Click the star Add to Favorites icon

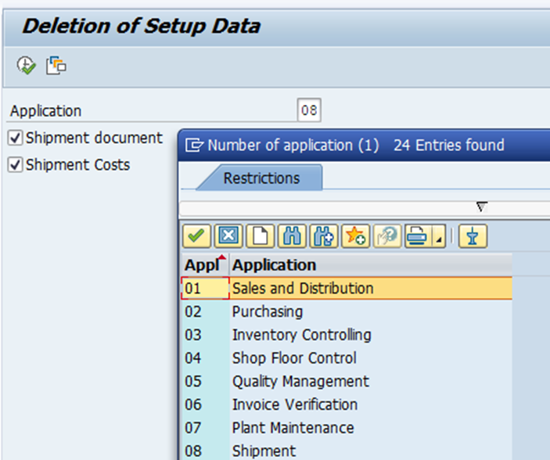(355, 235)
